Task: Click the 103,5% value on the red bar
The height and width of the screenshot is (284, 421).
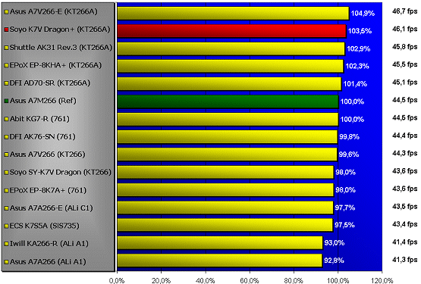Action: 360,31
